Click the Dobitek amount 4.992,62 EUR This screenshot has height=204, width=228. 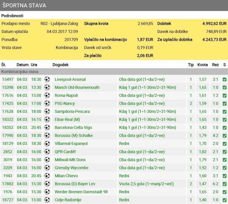[214, 24]
